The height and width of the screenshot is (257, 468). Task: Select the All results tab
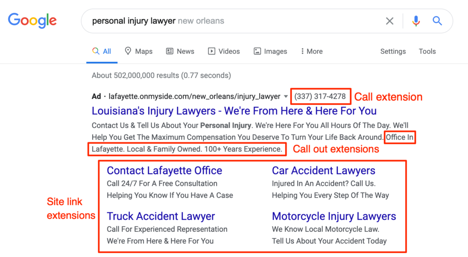102,51
